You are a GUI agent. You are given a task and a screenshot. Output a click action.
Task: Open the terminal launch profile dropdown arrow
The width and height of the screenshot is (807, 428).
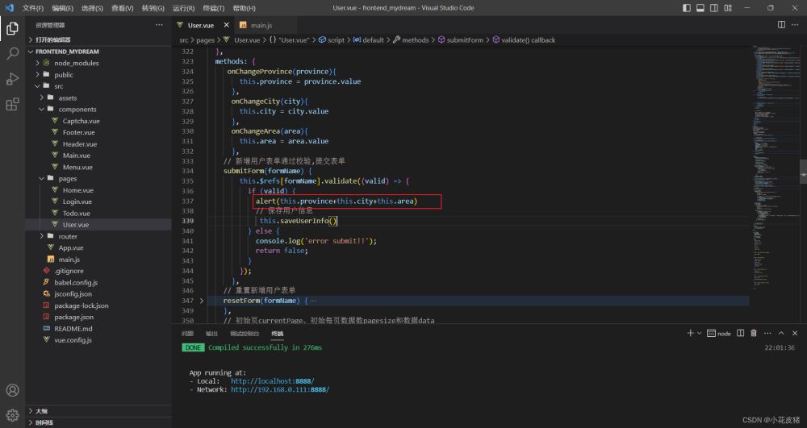[x=700, y=333]
